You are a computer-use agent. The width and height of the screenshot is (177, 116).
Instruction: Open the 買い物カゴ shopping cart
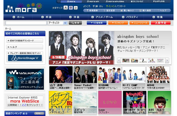(x=127, y=10)
